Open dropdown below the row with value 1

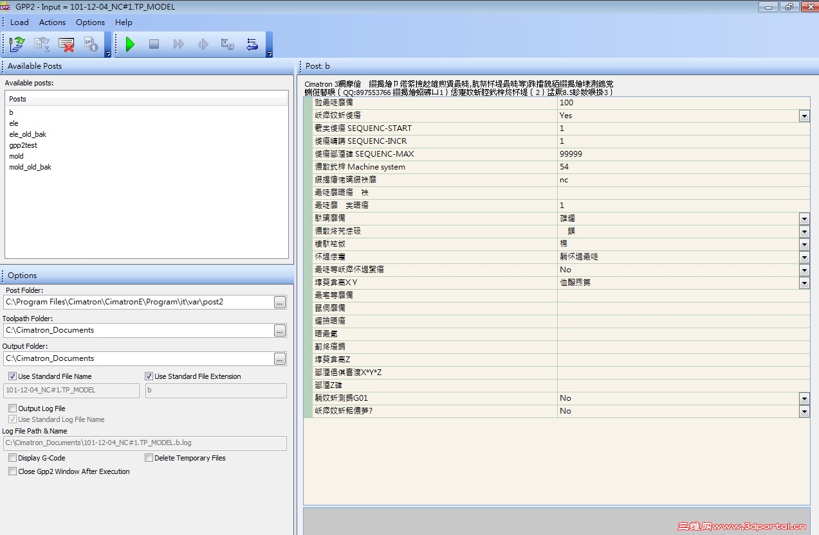click(x=804, y=218)
